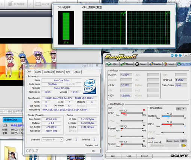Click the Bus Speed value 470.0 MHz
The image size is (191, 160).
(x=51, y=127)
